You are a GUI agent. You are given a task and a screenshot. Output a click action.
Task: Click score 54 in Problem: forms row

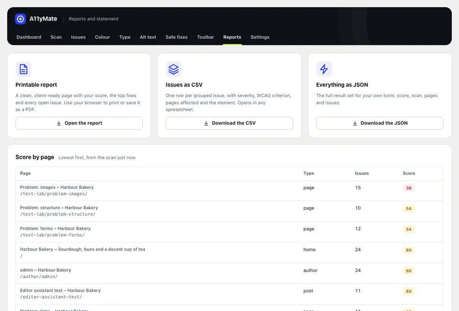point(409,229)
